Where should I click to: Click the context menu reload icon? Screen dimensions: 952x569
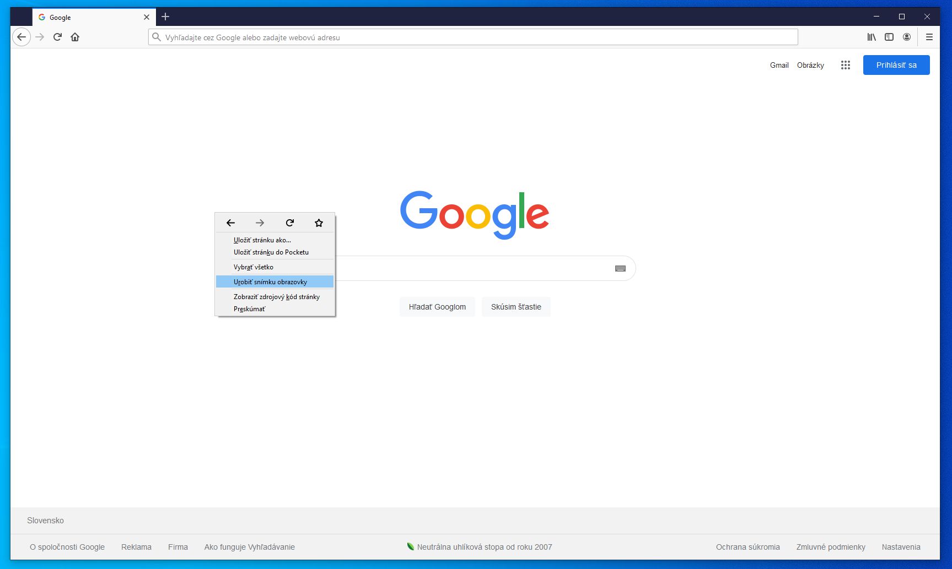point(290,223)
